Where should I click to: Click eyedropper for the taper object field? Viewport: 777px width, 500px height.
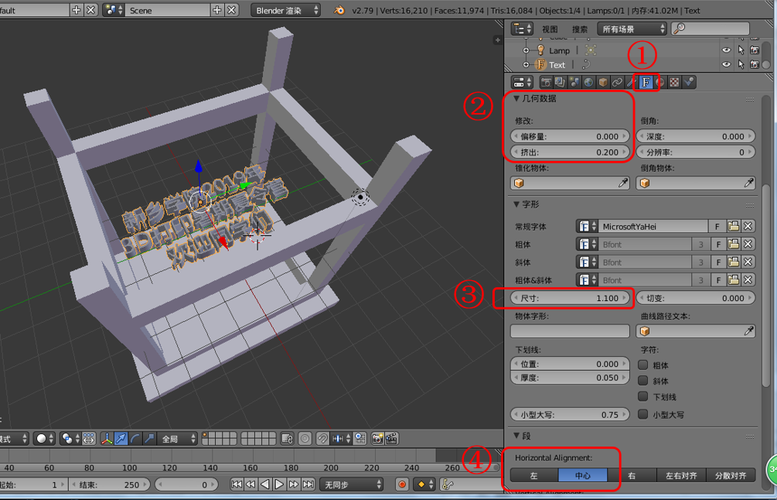[623, 183]
